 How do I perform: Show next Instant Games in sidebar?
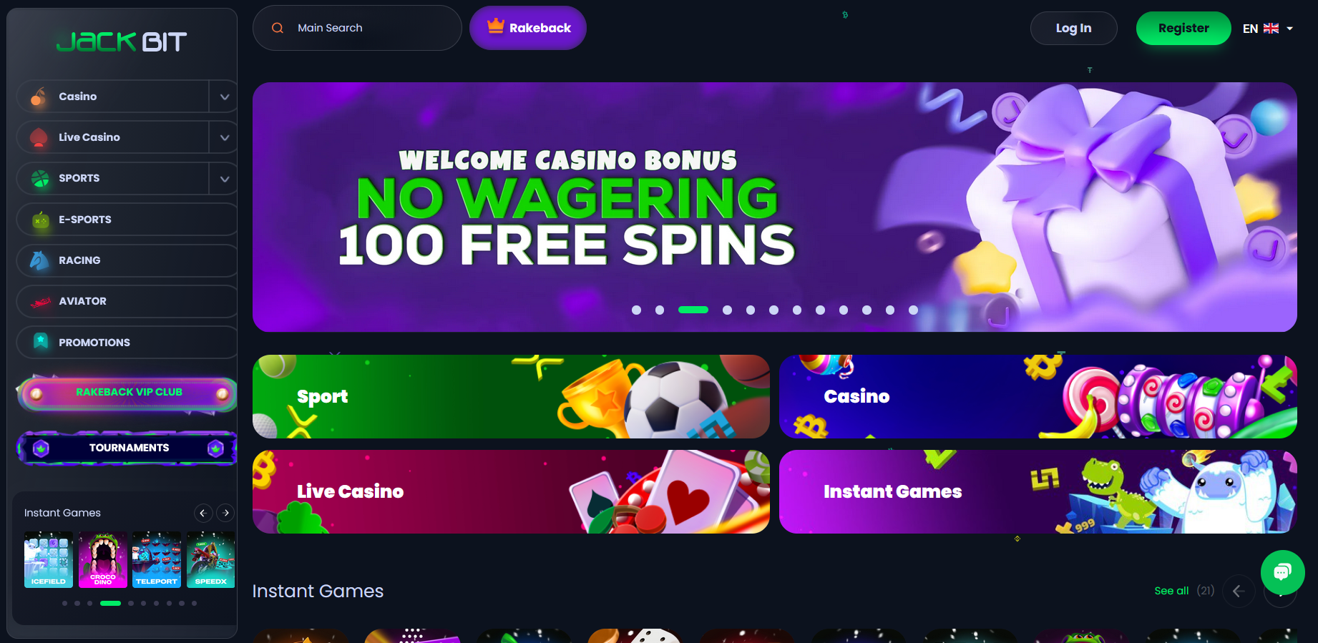pos(226,513)
